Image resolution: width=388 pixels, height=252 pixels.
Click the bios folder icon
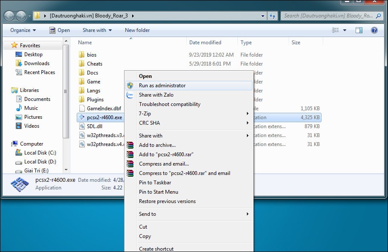pyautogui.click(x=82, y=54)
